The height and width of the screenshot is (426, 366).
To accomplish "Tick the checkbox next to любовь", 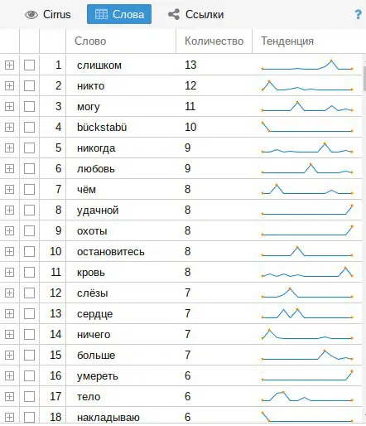I will 29,168.
